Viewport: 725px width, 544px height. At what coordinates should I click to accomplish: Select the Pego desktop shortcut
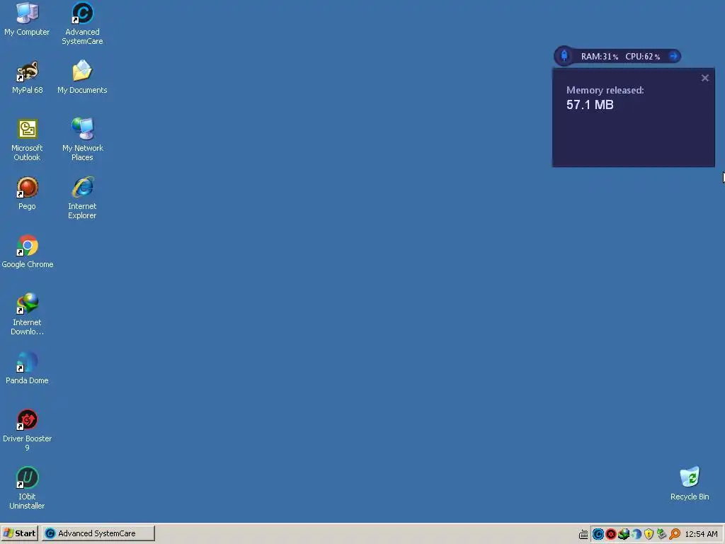tap(28, 193)
